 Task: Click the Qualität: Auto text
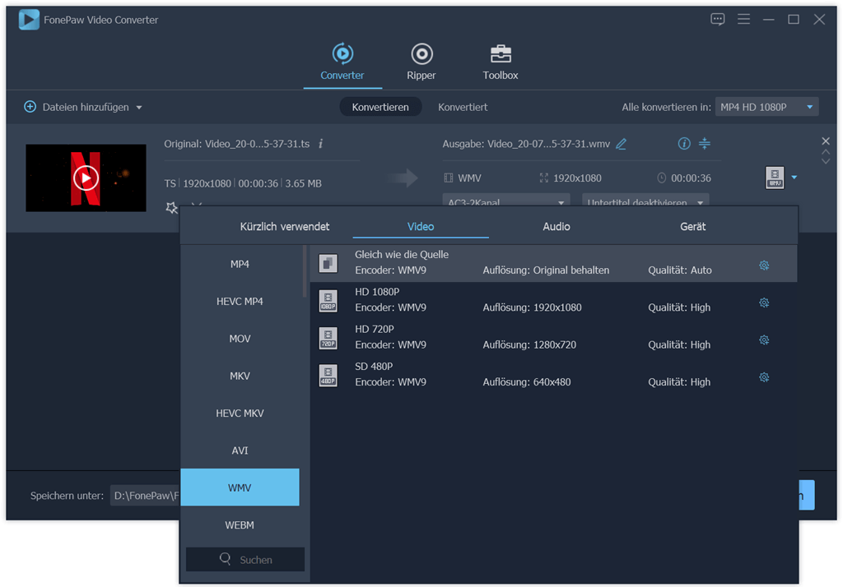click(679, 270)
